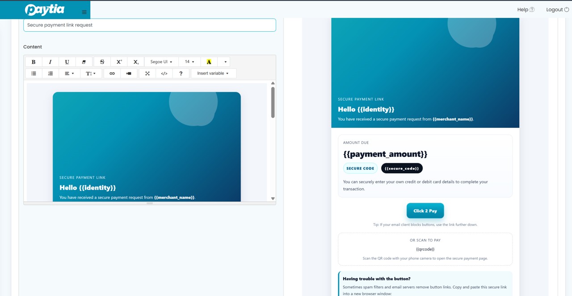Open the Segoe UI font family dropdown
This screenshot has width=572, height=296.
[x=161, y=62]
